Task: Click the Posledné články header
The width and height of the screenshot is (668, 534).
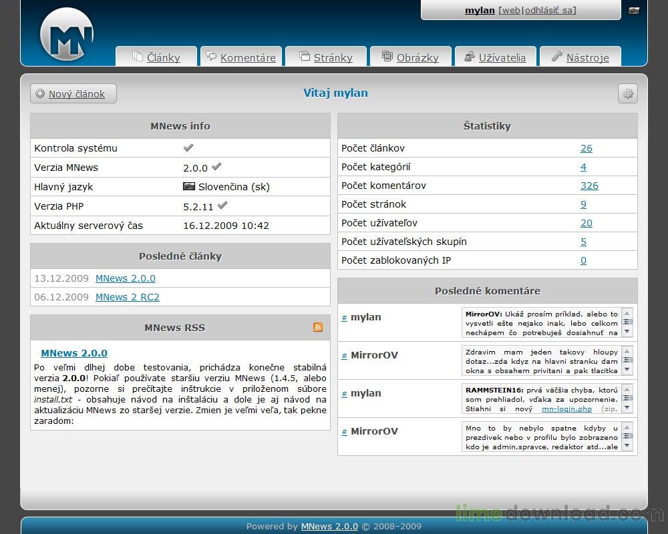Action: tap(180, 256)
